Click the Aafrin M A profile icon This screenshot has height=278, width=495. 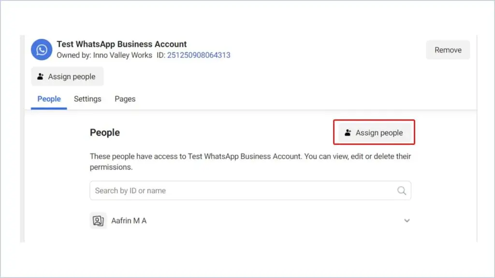tap(98, 220)
